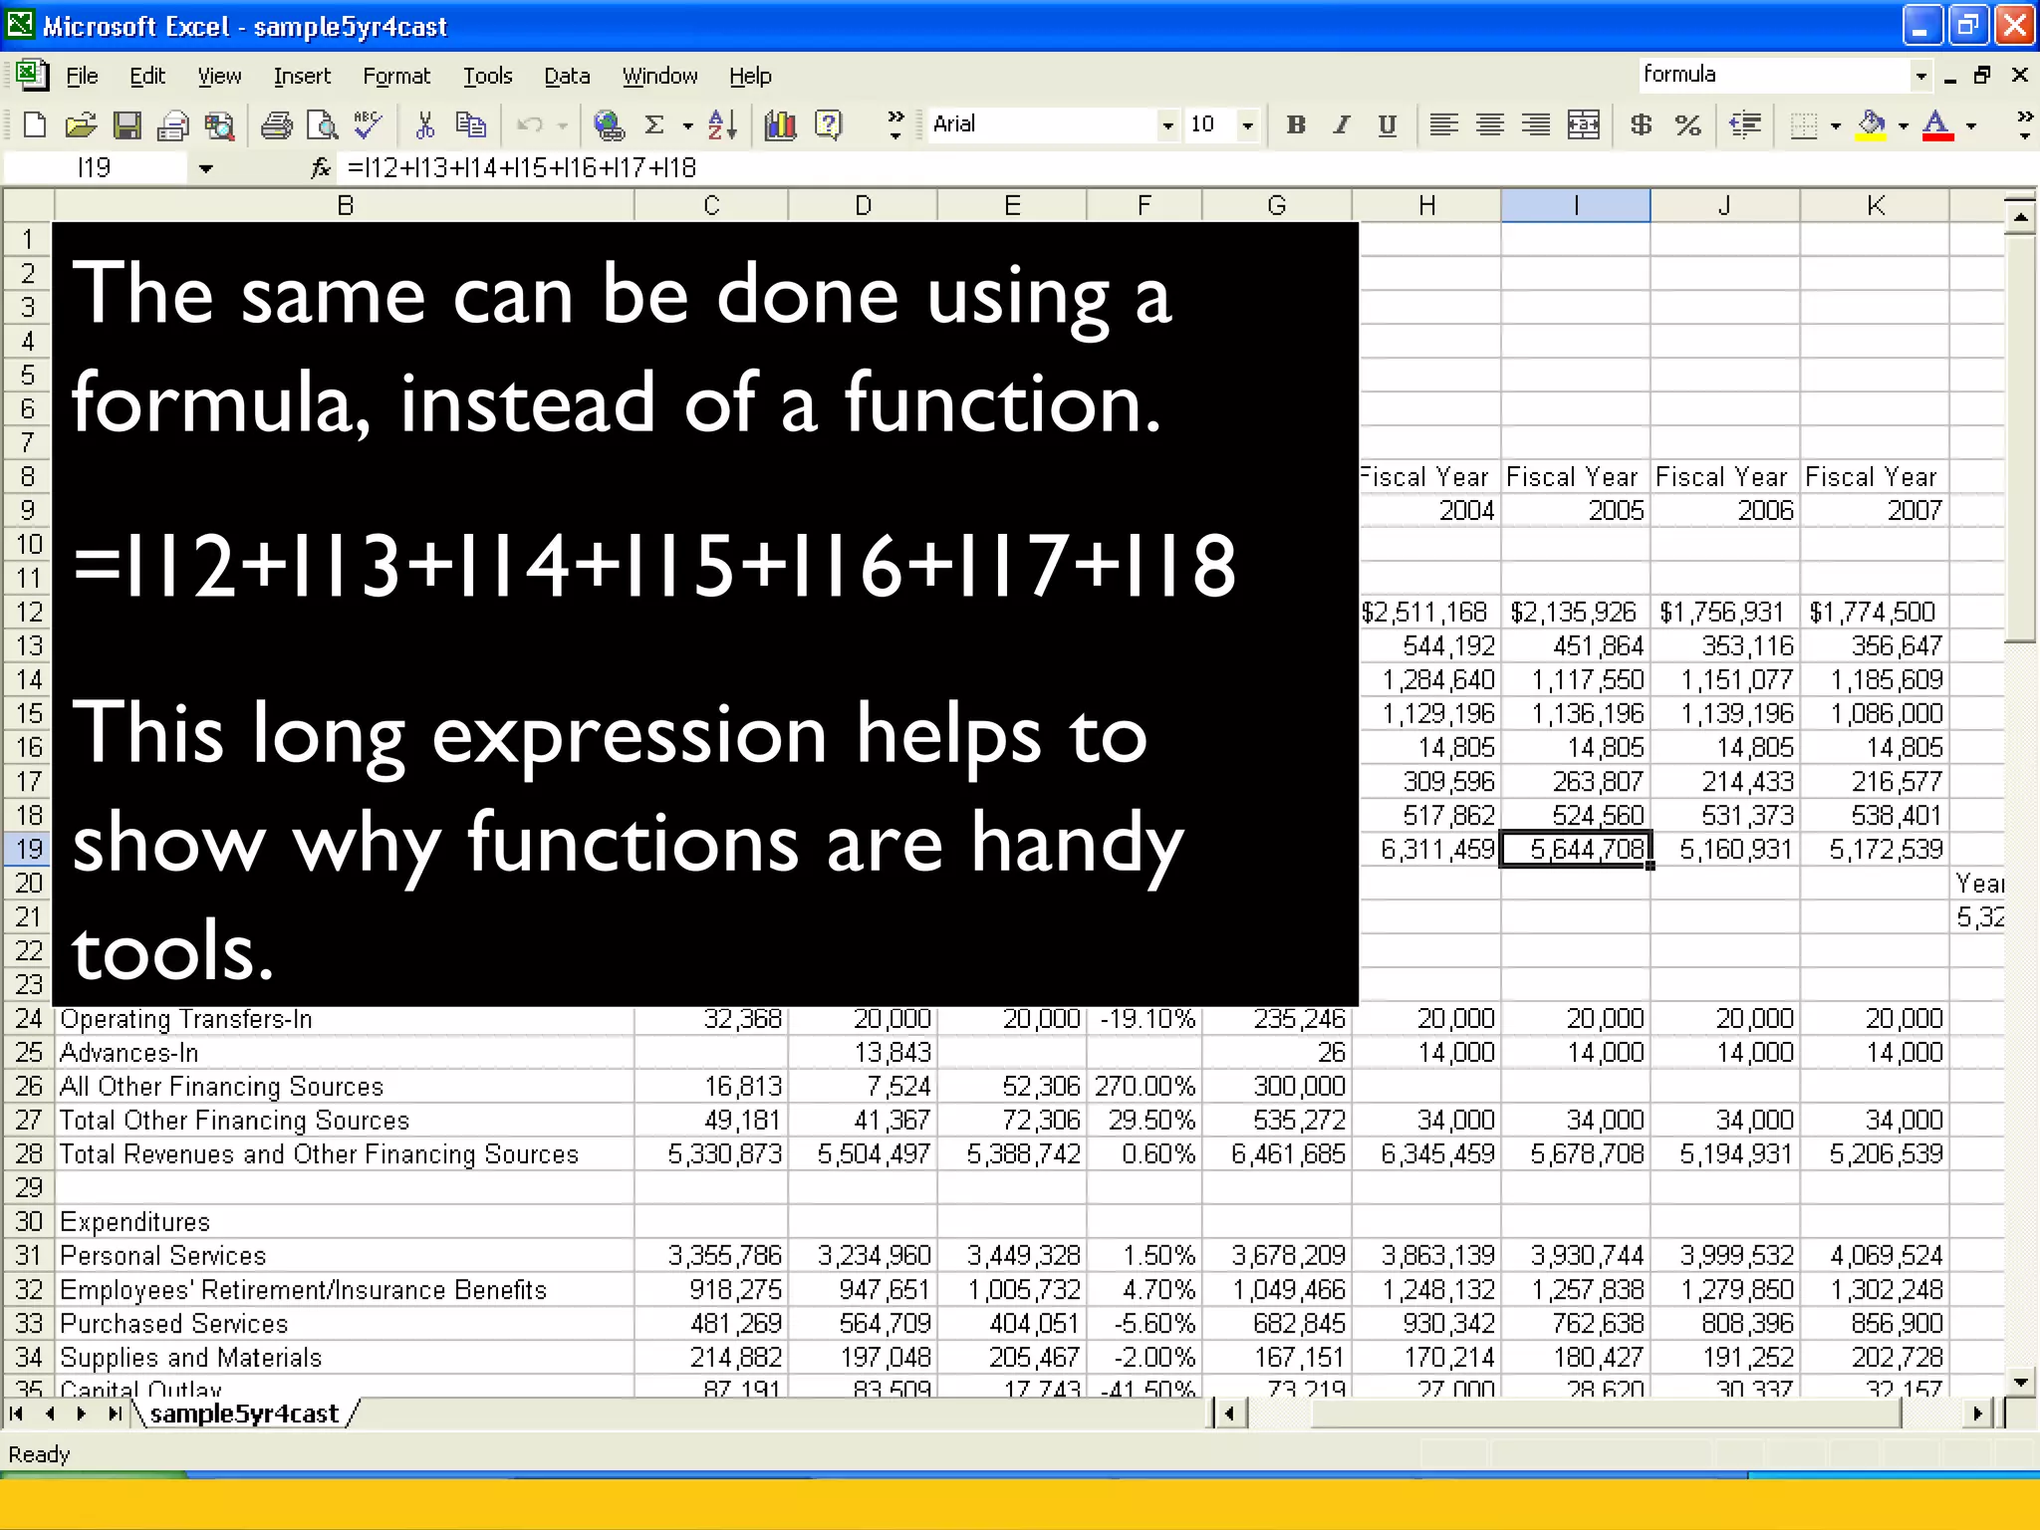This screenshot has height=1530, width=2040.
Task: Apply the yellow Fill Color bucket
Action: tap(1872, 125)
